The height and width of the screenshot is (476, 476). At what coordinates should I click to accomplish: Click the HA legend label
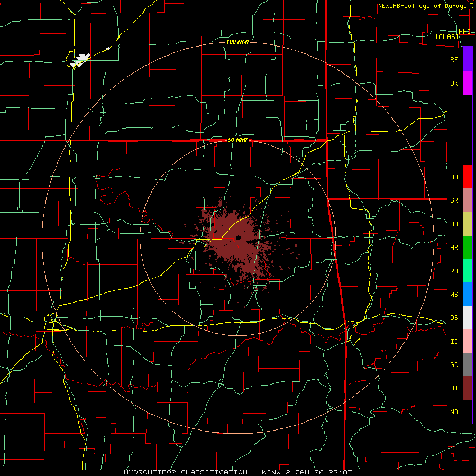[x=454, y=177]
